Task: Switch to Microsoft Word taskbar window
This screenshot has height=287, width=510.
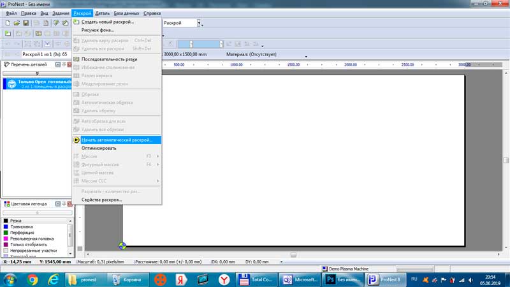Action: 300,279
